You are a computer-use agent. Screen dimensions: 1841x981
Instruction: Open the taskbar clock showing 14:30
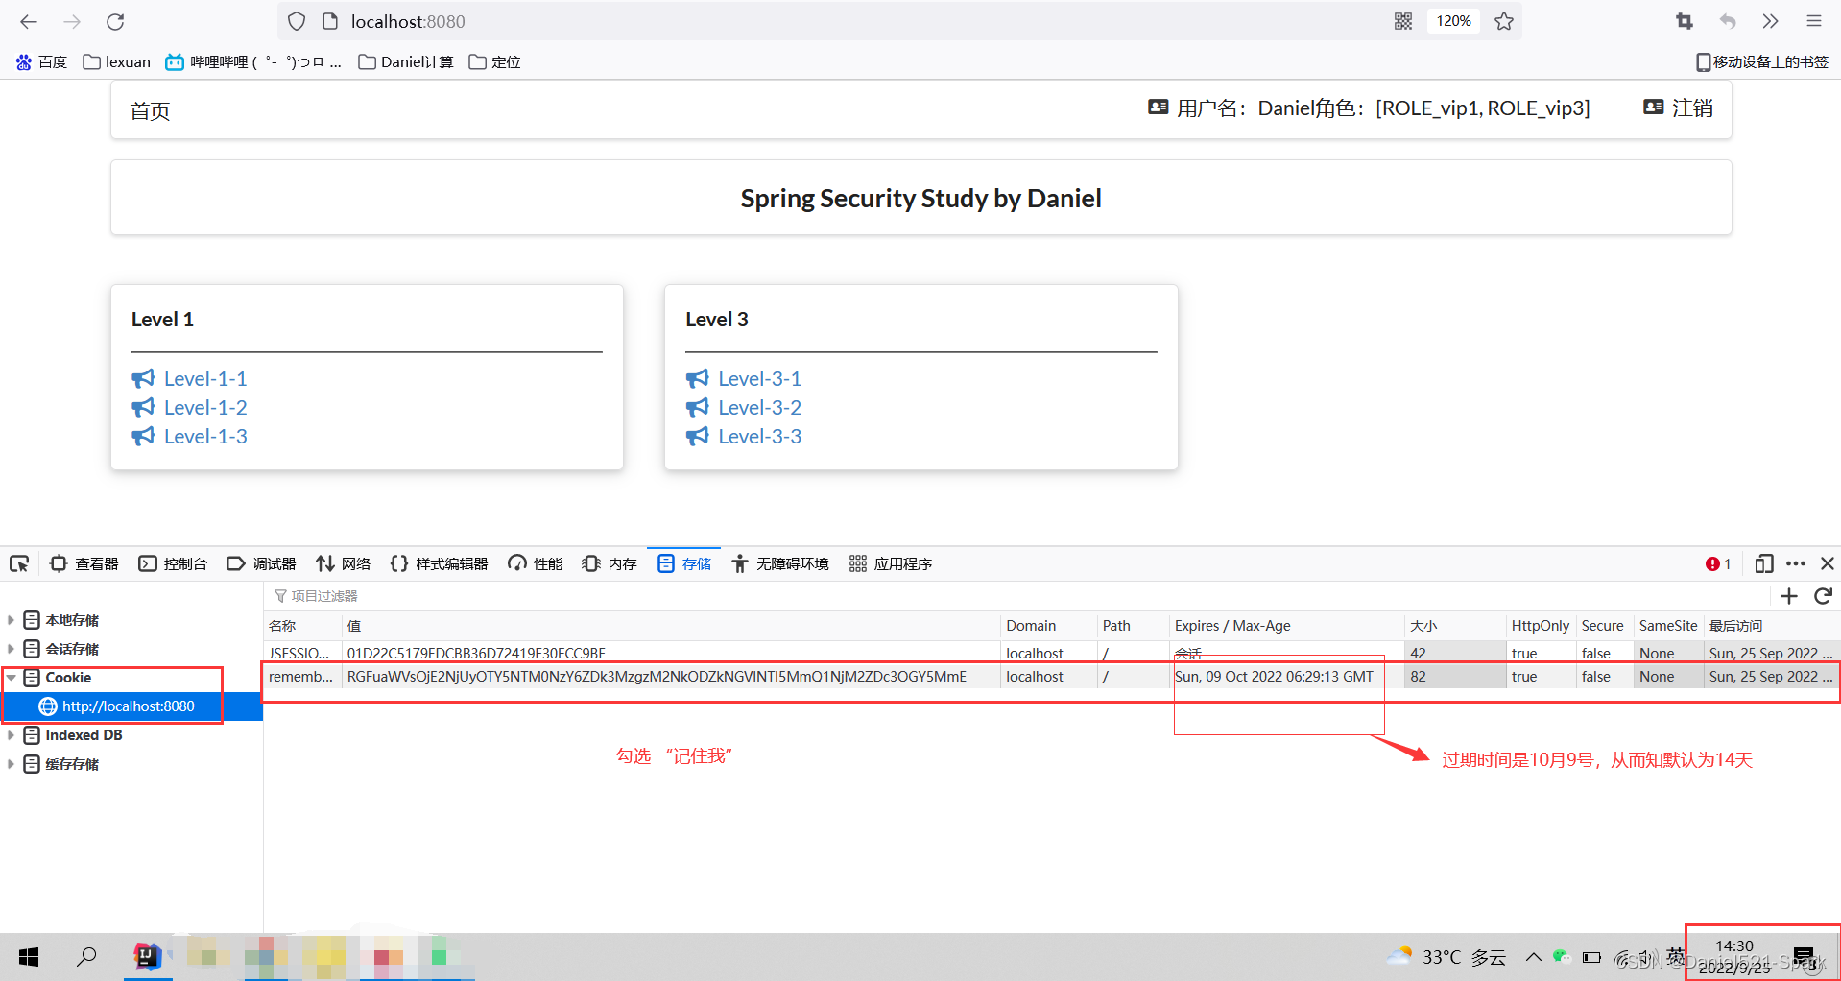click(1735, 957)
